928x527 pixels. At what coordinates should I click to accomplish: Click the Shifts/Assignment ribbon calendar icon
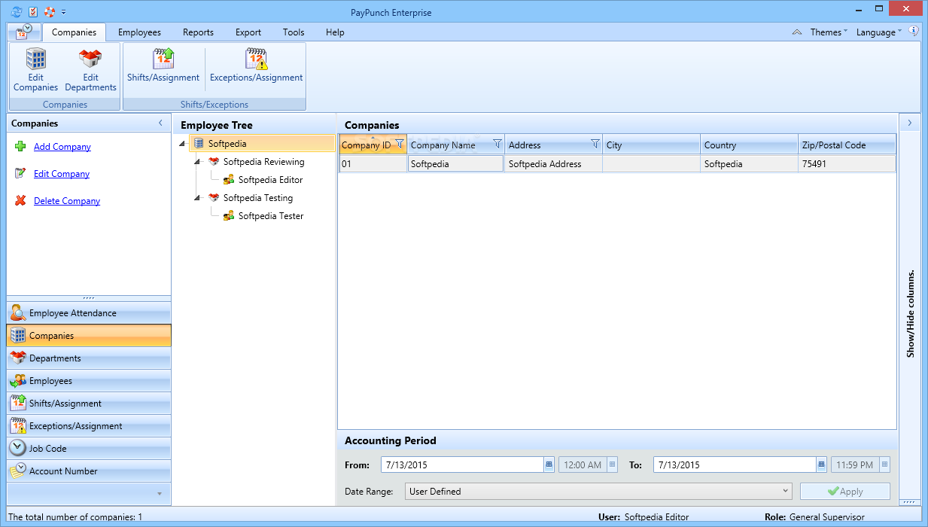tap(163, 59)
